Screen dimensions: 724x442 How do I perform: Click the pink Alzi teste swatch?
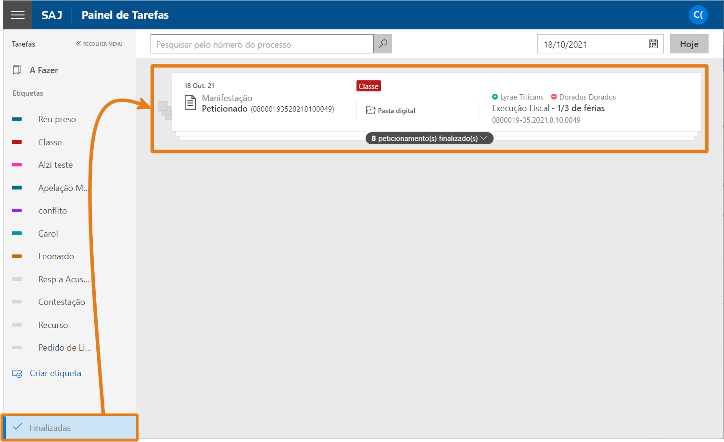click(17, 165)
